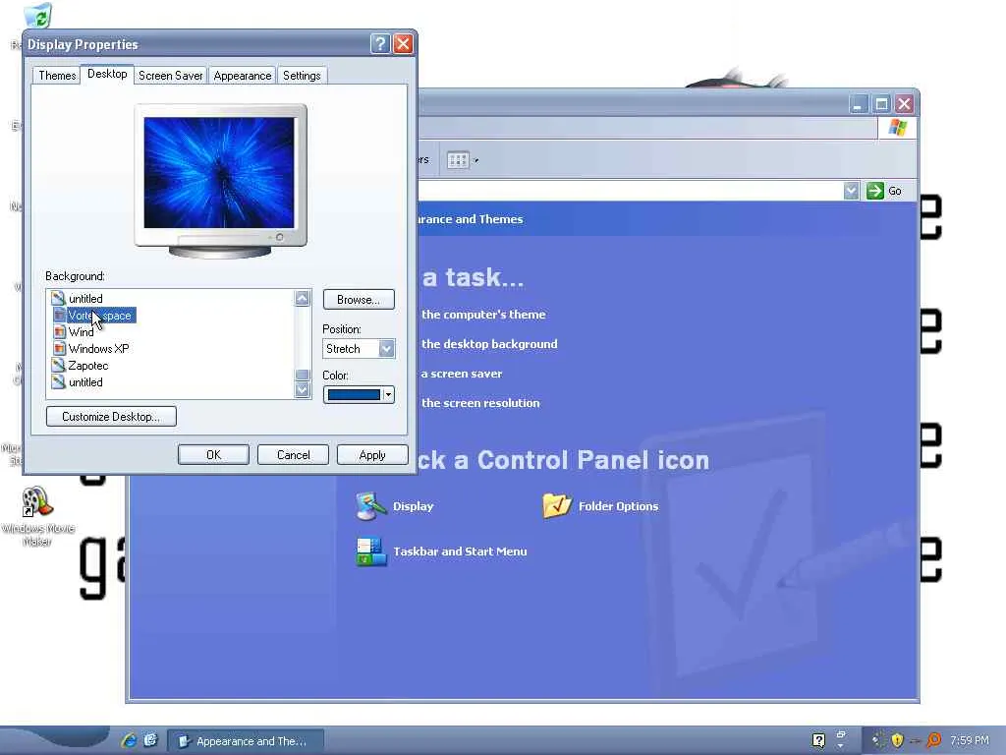Select the untitled entry below Zapotec
This screenshot has height=755, width=1006.
coord(85,382)
